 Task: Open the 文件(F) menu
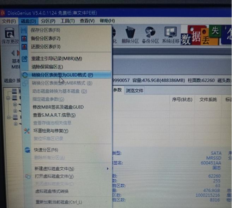coord(9,21)
